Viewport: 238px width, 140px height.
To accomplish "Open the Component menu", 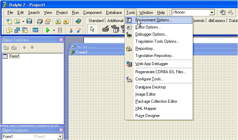I will (92, 13).
